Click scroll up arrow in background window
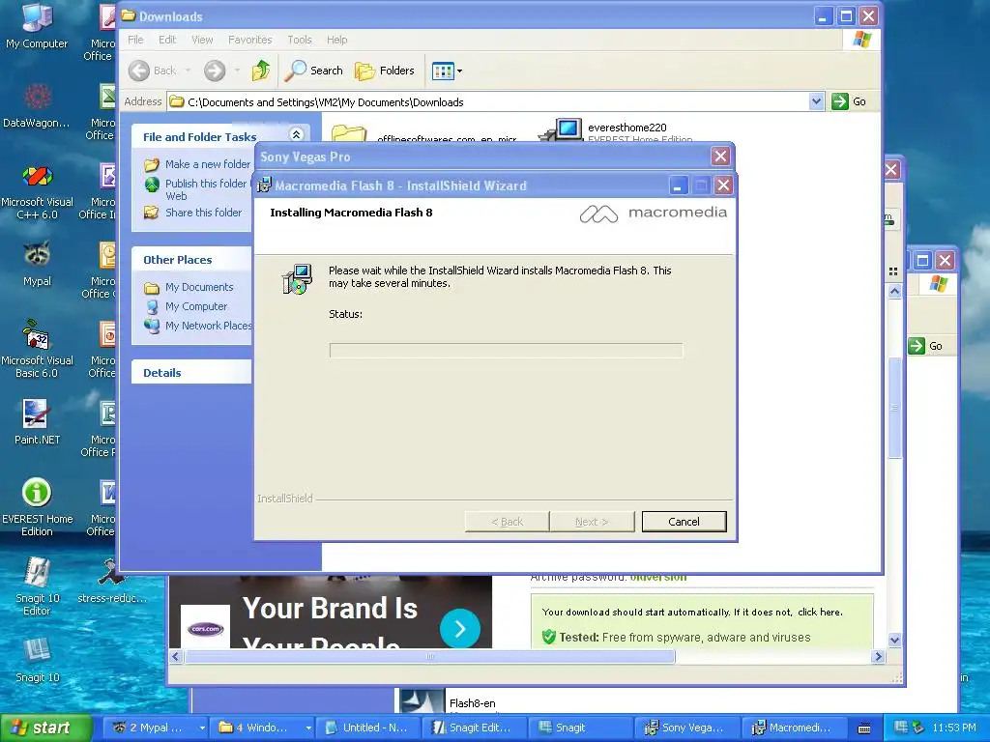Viewport: 990px width, 742px height. click(x=894, y=291)
